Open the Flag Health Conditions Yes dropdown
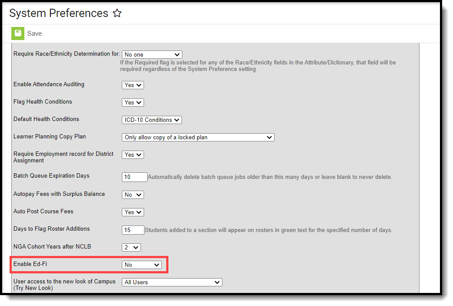This screenshot has width=453, height=306. click(x=133, y=102)
